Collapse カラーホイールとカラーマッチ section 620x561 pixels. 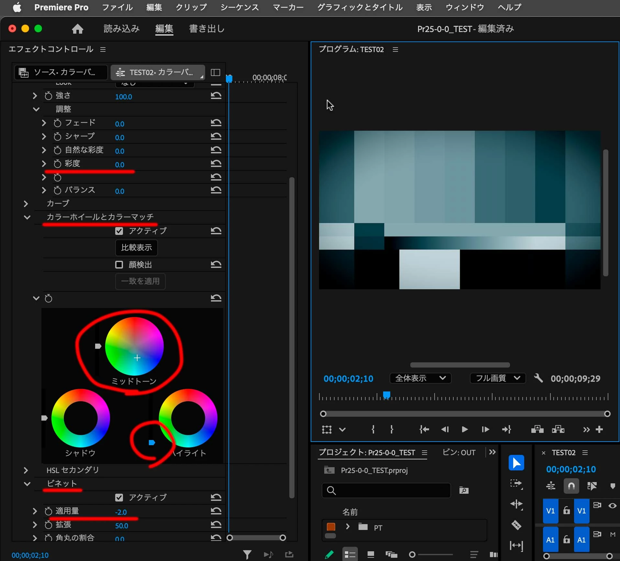[x=27, y=217]
